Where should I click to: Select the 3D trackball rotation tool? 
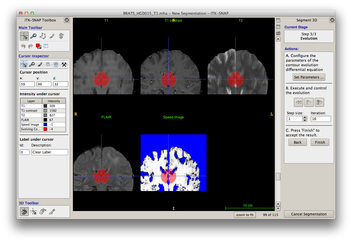pos(24,212)
